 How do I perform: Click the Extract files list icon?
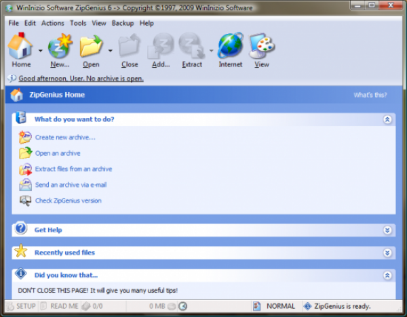[x=25, y=169]
